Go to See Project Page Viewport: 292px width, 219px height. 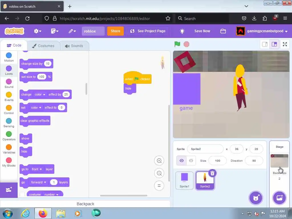point(148,31)
